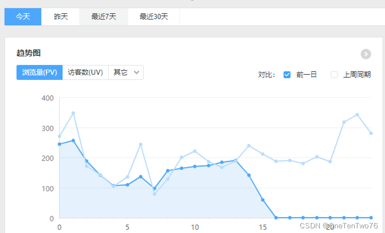Image resolution: width=385 pixels, height=233 pixels.
Task: Show the 最近30天 date range
Action: pyautogui.click(x=154, y=17)
